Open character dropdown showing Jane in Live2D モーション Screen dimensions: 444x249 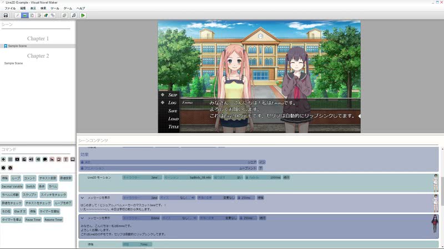142,178
